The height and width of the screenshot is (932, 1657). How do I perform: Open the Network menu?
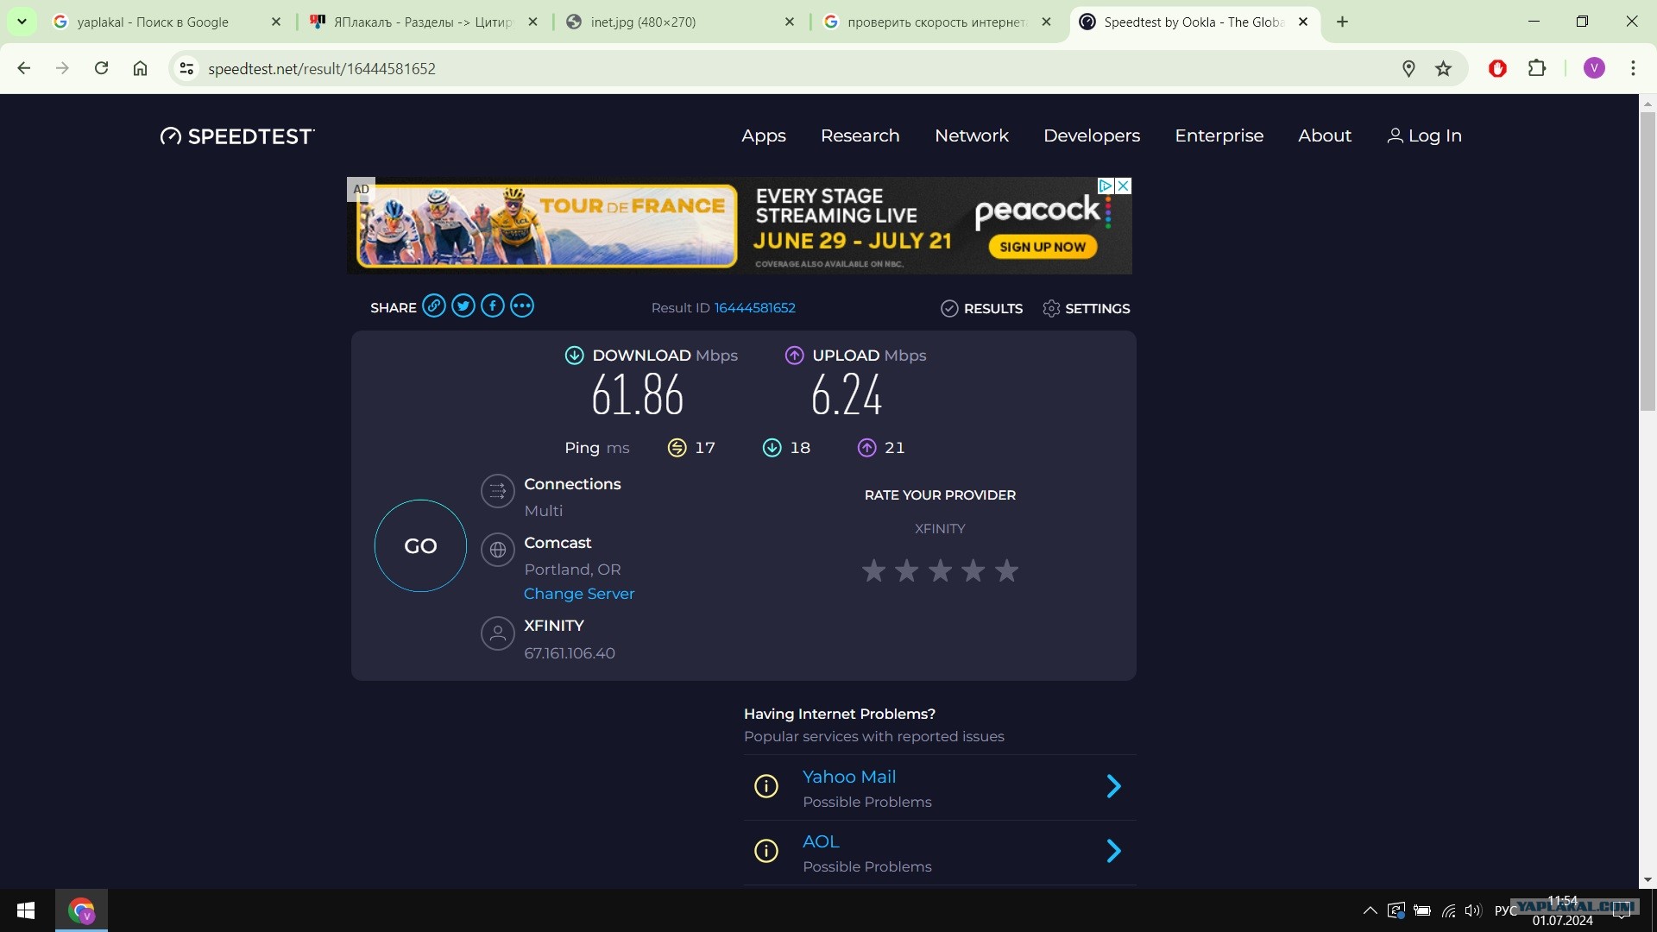click(x=972, y=135)
